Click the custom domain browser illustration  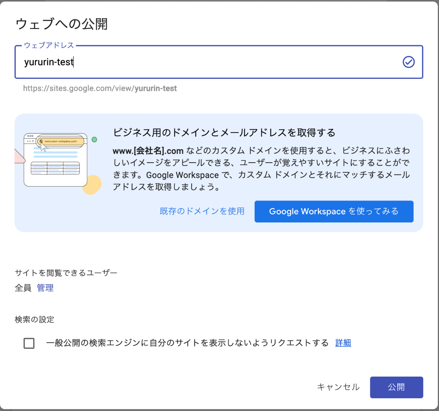click(x=58, y=163)
